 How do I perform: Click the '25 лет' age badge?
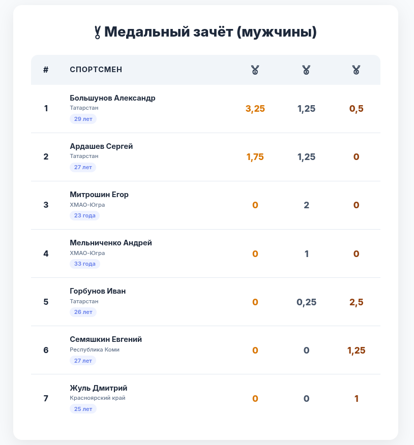(83, 408)
